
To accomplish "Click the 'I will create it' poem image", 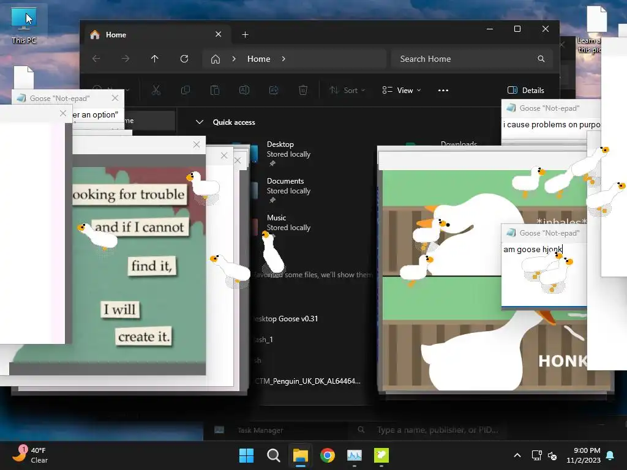I will pos(139,264).
